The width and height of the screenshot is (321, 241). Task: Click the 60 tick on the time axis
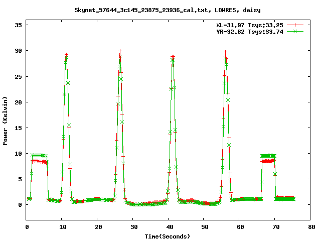click(240, 227)
